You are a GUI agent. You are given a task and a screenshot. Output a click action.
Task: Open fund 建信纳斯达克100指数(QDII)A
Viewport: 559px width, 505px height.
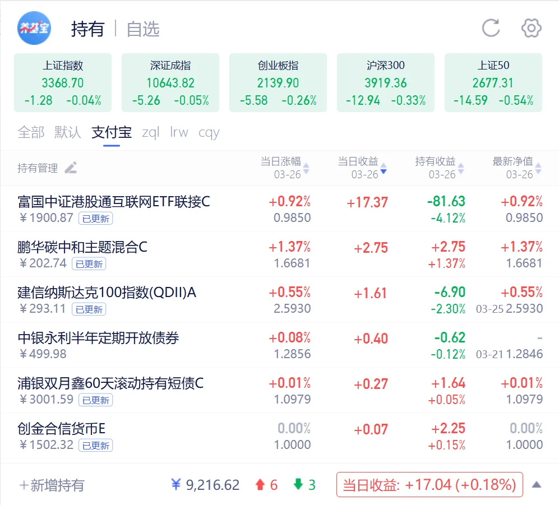pos(107,292)
